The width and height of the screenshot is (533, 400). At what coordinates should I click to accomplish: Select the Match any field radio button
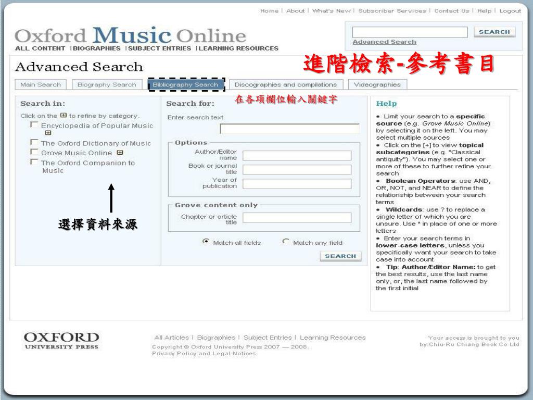pyautogui.click(x=286, y=241)
